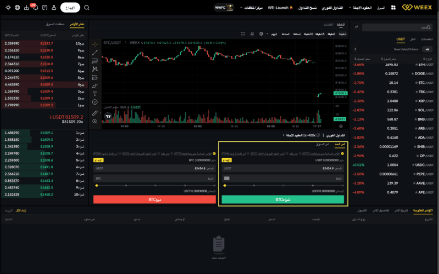Click the TradingView logo on chart
This screenshot has height=274, width=439.
(x=108, y=116)
